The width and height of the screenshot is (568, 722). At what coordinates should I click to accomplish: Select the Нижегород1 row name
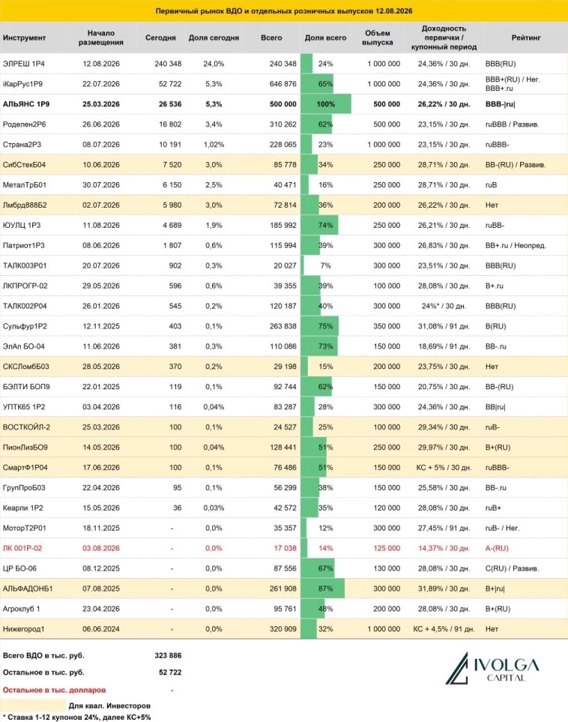(23, 629)
